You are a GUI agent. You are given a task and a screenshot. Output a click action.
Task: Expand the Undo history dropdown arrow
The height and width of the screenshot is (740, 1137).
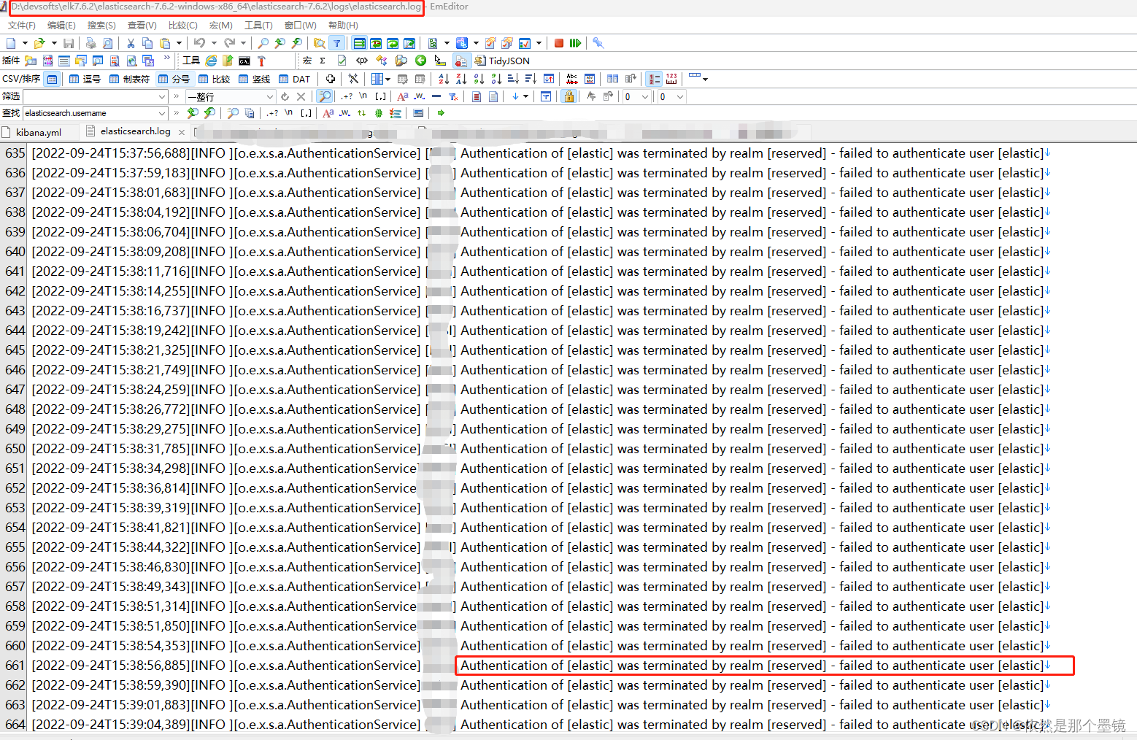213,43
